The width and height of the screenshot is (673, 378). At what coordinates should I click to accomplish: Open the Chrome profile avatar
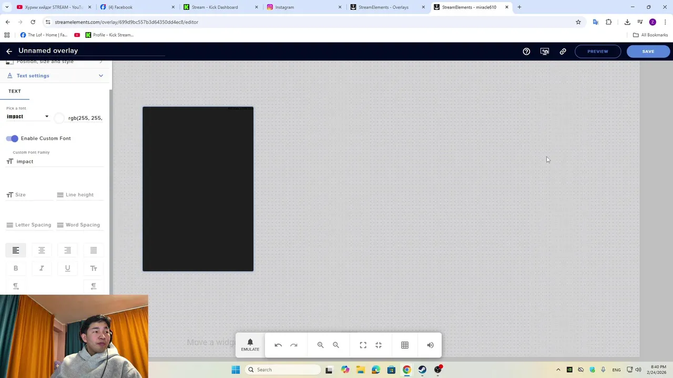pos(652,22)
